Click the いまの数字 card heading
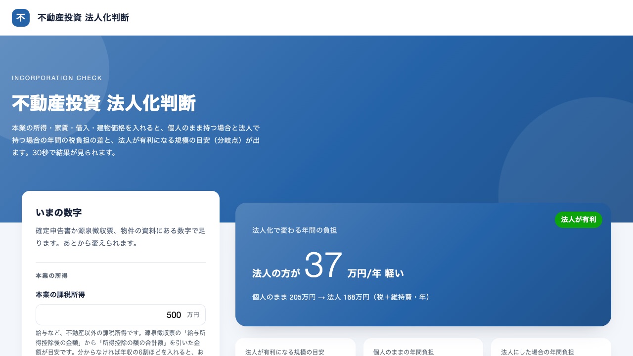Viewport: 633px width, 356px height. pyautogui.click(x=59, y=213)
